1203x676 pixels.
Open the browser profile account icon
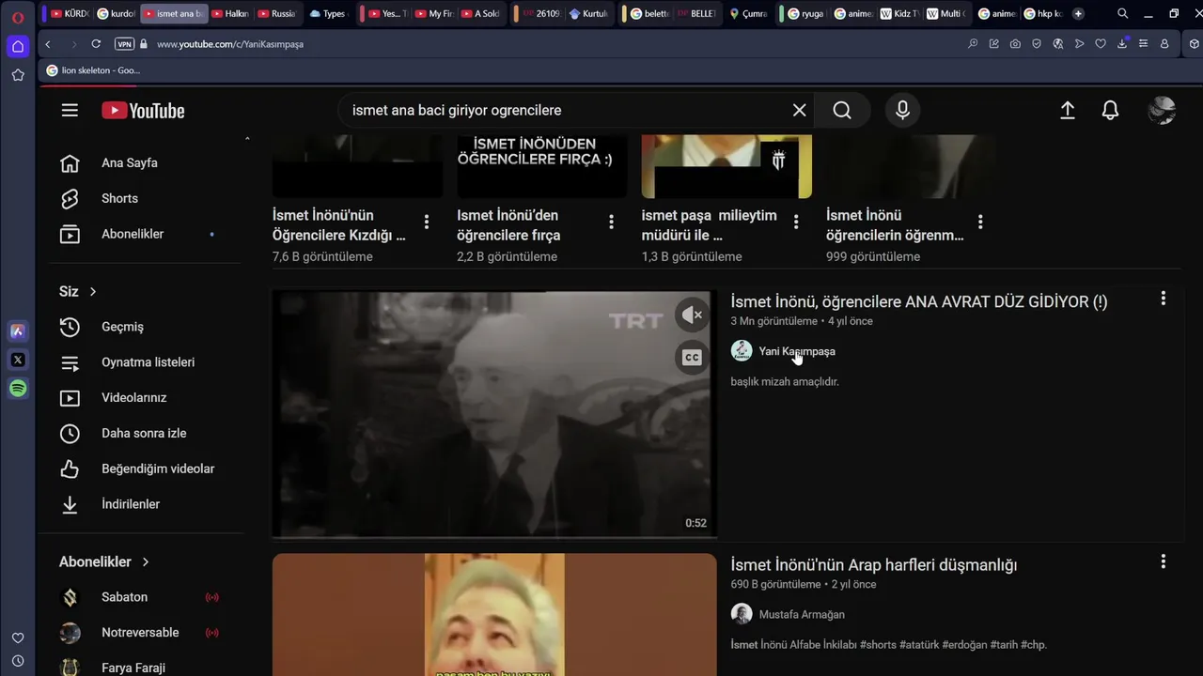[1164, 44]
